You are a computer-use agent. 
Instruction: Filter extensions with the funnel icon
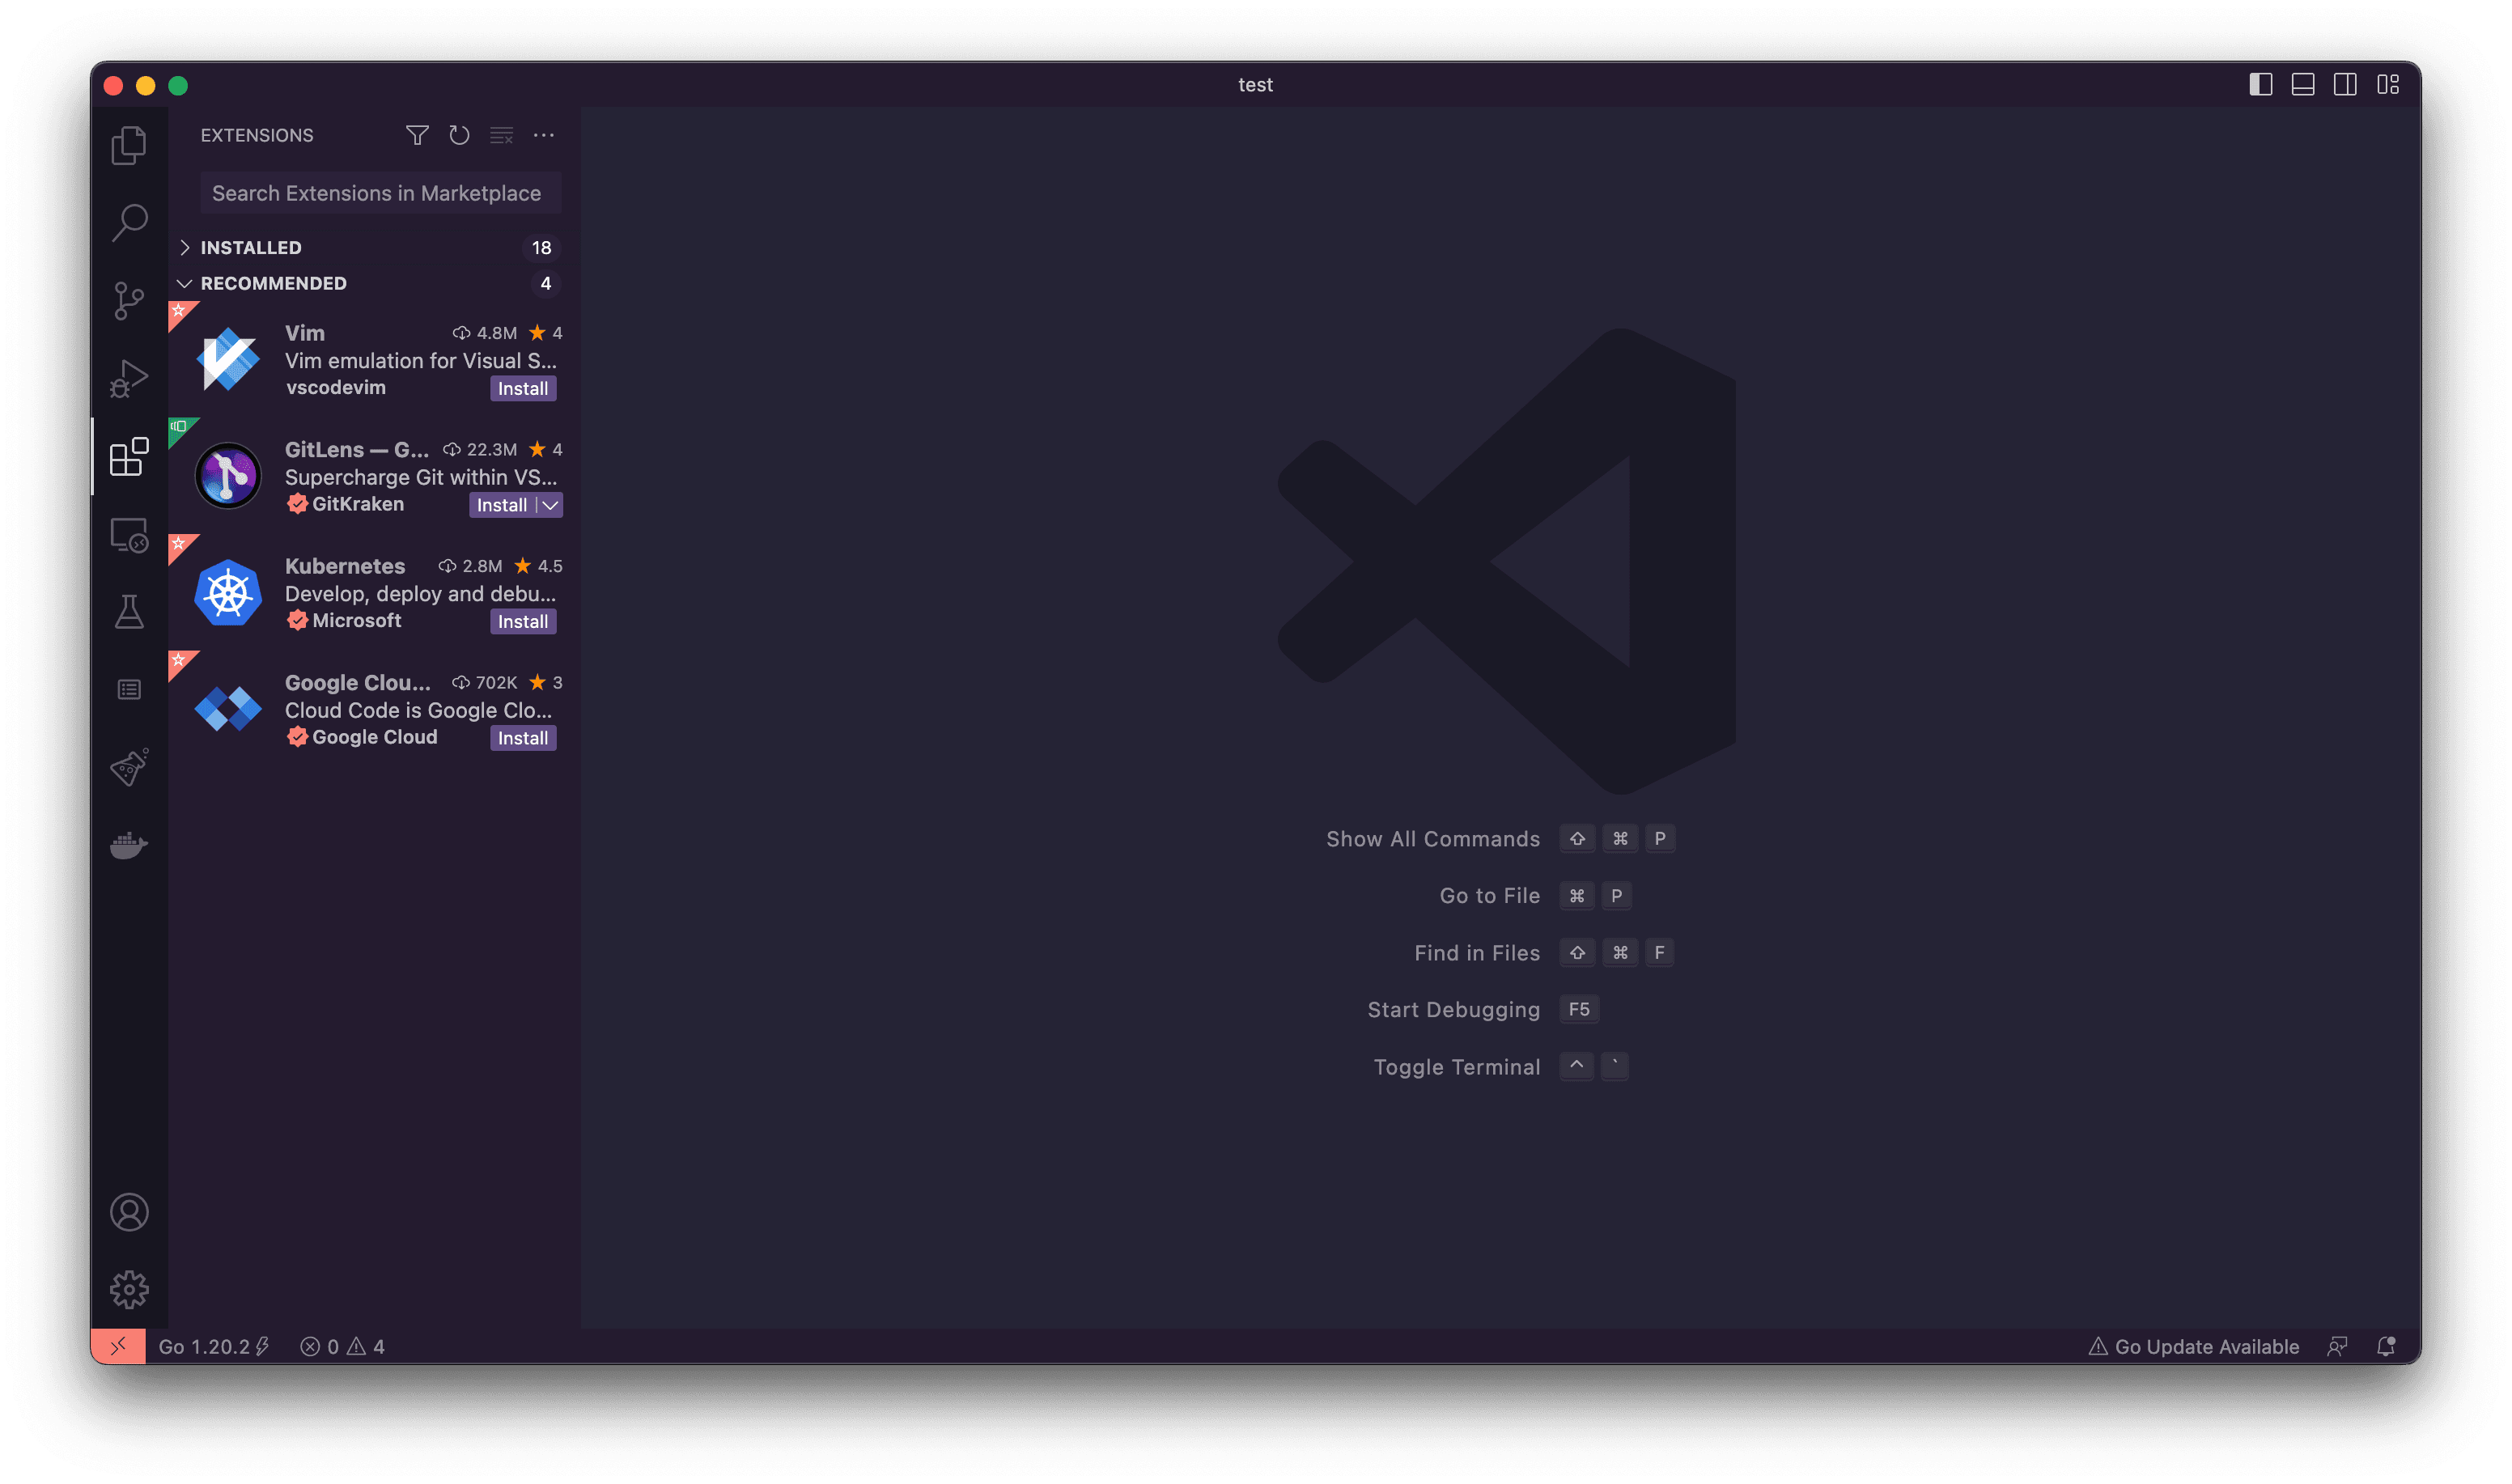click(x=417, y=135)
